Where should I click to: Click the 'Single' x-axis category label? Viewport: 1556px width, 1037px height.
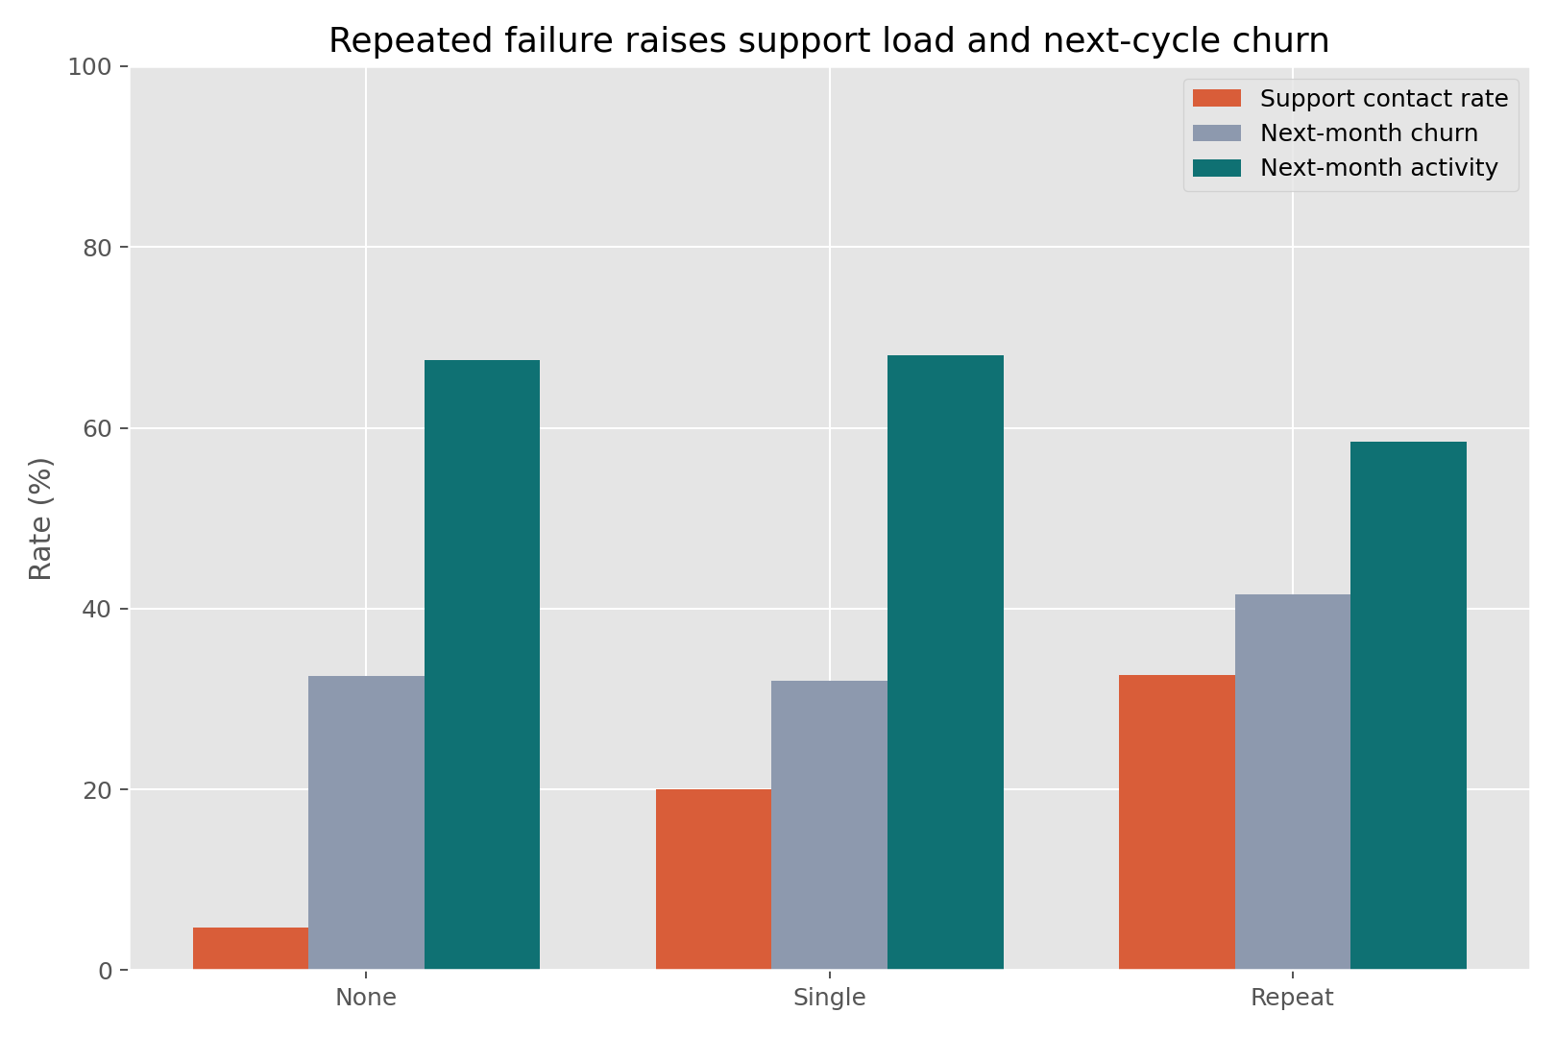coord(829,998)
